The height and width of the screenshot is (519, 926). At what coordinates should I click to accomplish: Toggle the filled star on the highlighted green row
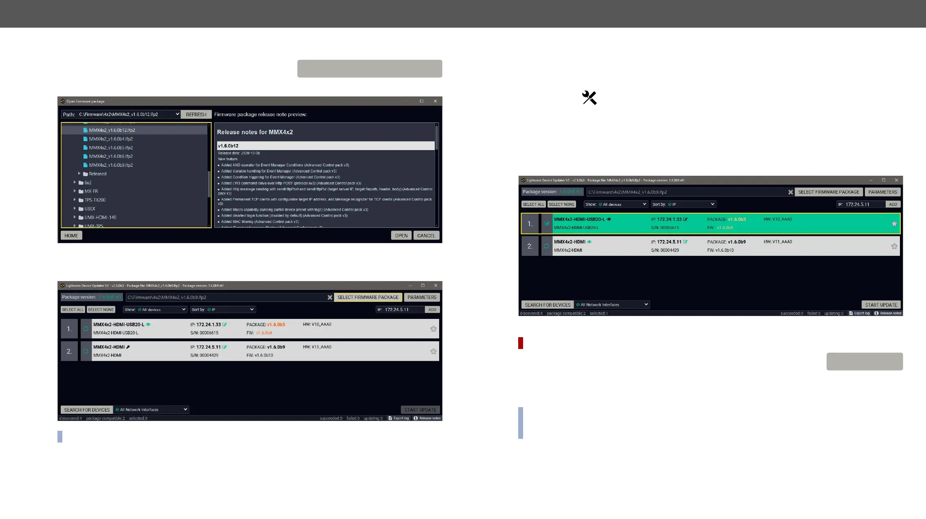coord(894,224)
